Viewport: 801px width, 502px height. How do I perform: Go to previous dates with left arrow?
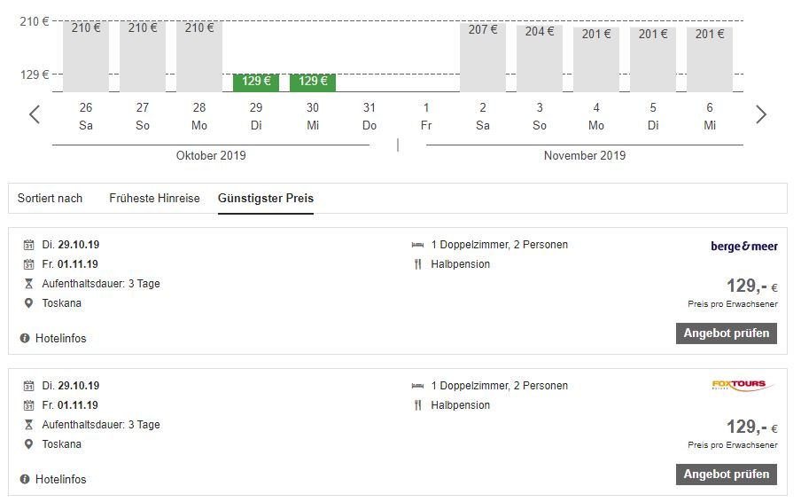pyautogui.click(x=35, y=114)
